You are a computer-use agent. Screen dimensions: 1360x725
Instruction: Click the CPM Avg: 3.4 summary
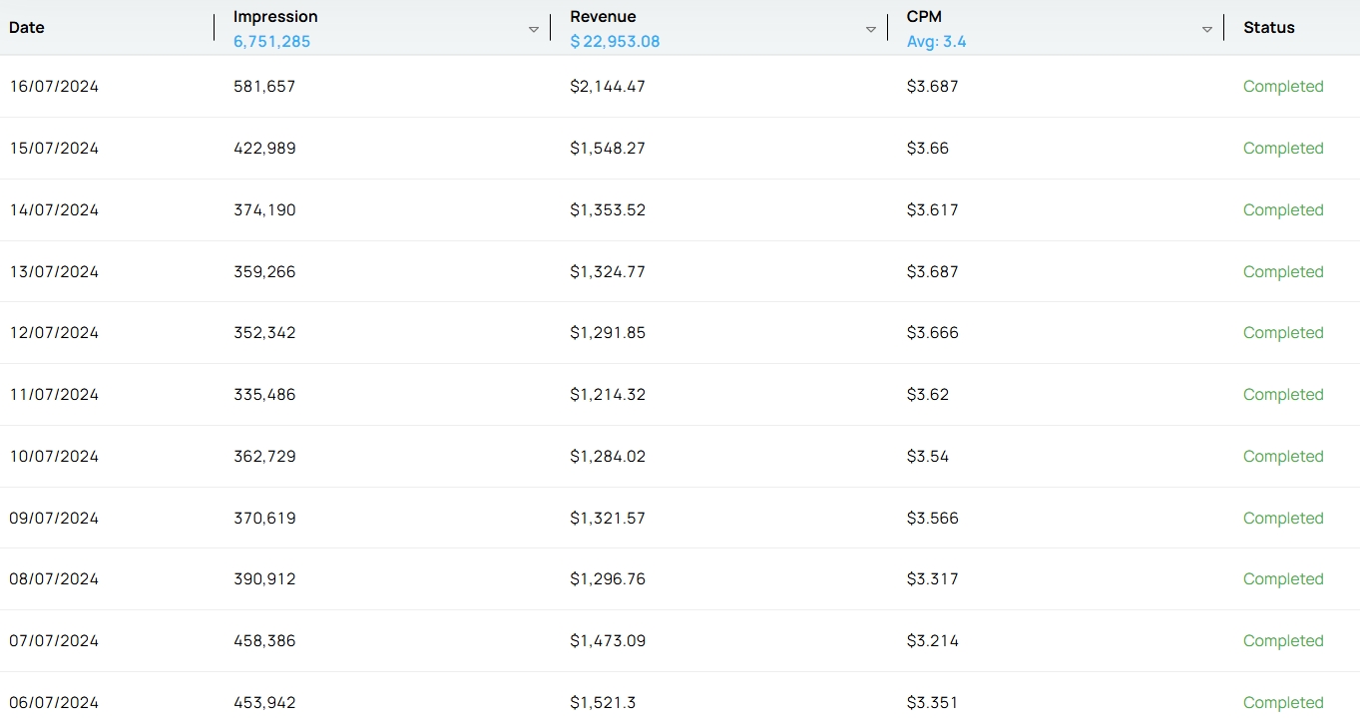click(936, 42)
